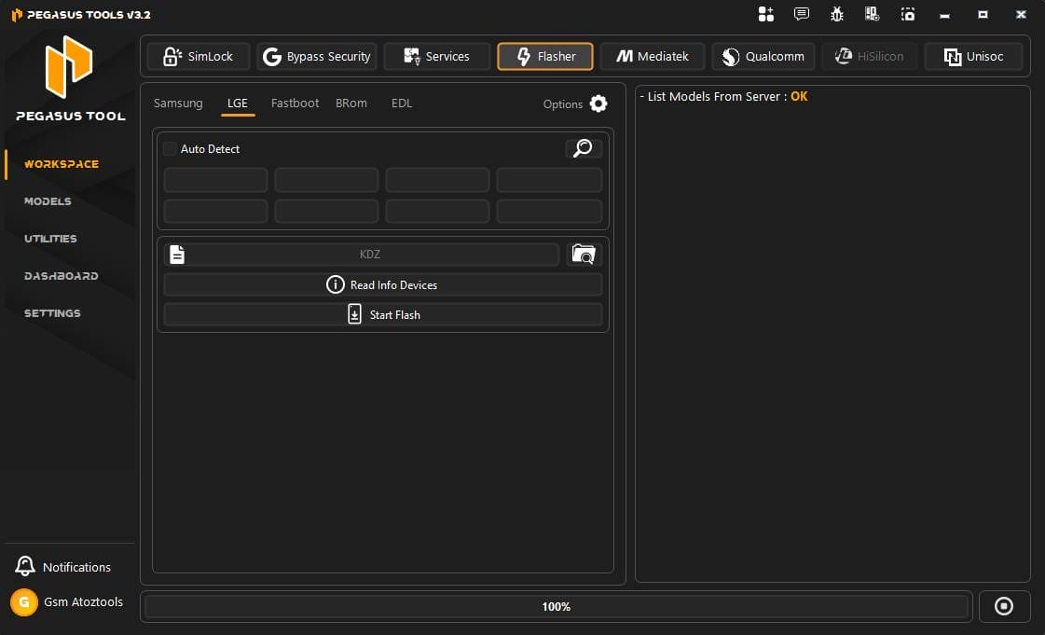1045x635 pixels.
Task: Select the Mediatek toolbar item
Action: (x=653, y=56)
